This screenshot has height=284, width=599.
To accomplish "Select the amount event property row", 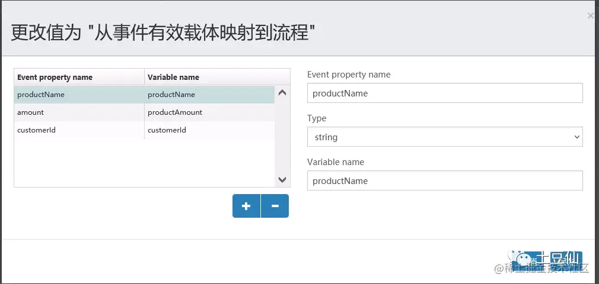I will (144, 112).
